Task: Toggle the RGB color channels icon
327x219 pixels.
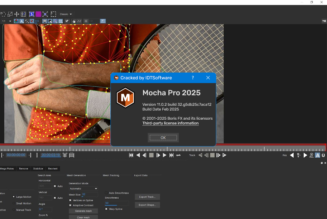Action: pos(16,21)
